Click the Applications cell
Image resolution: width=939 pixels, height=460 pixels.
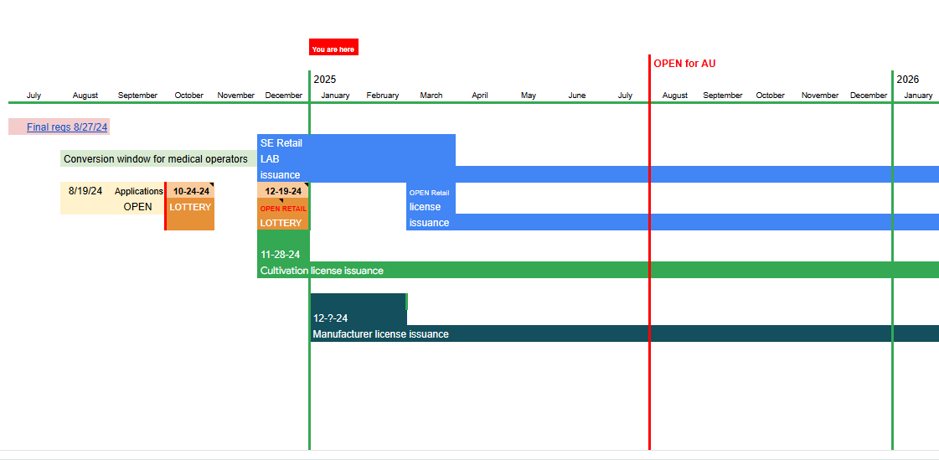coord(138,191)
